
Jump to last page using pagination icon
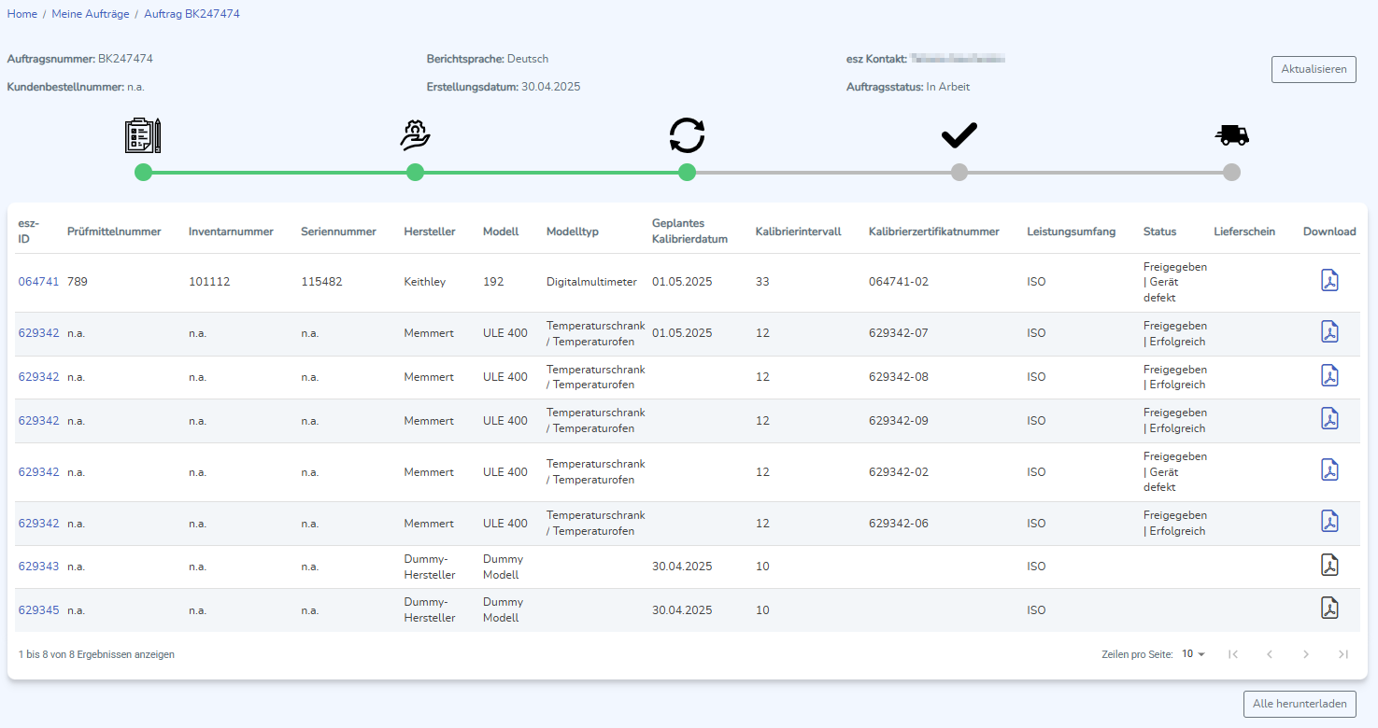pyautogui.click(x=1343, y=654)
